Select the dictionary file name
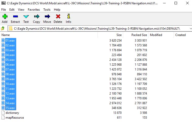192x128 pixels. (x=12, y=113)
